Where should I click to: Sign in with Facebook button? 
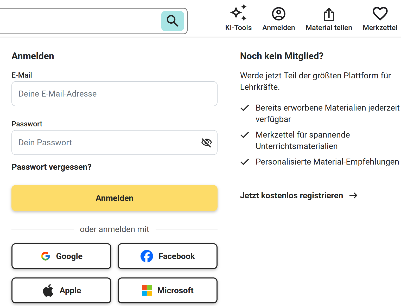pos(168,256)
